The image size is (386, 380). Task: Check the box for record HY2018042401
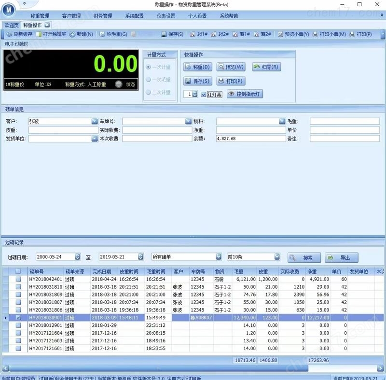tap(18, 279)
